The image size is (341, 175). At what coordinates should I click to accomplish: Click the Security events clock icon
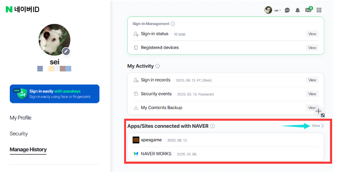point(136,94)
